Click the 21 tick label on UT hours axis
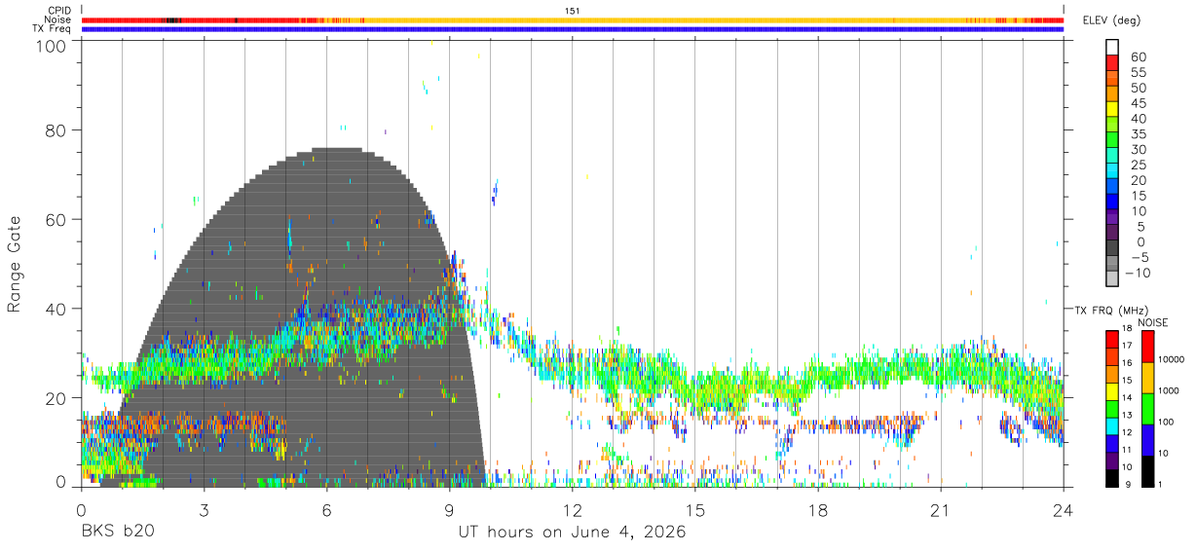The image size is (1196, 552). [940, 509]
